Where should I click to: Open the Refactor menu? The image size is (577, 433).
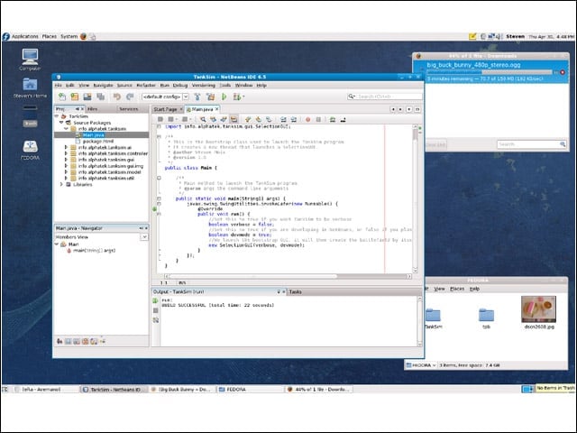tap(146, 85)
